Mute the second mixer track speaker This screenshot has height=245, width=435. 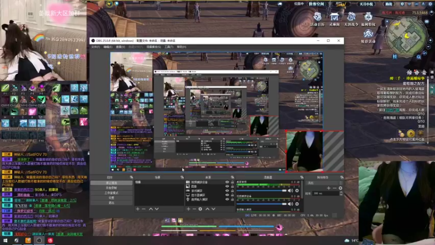click(290, 204)
